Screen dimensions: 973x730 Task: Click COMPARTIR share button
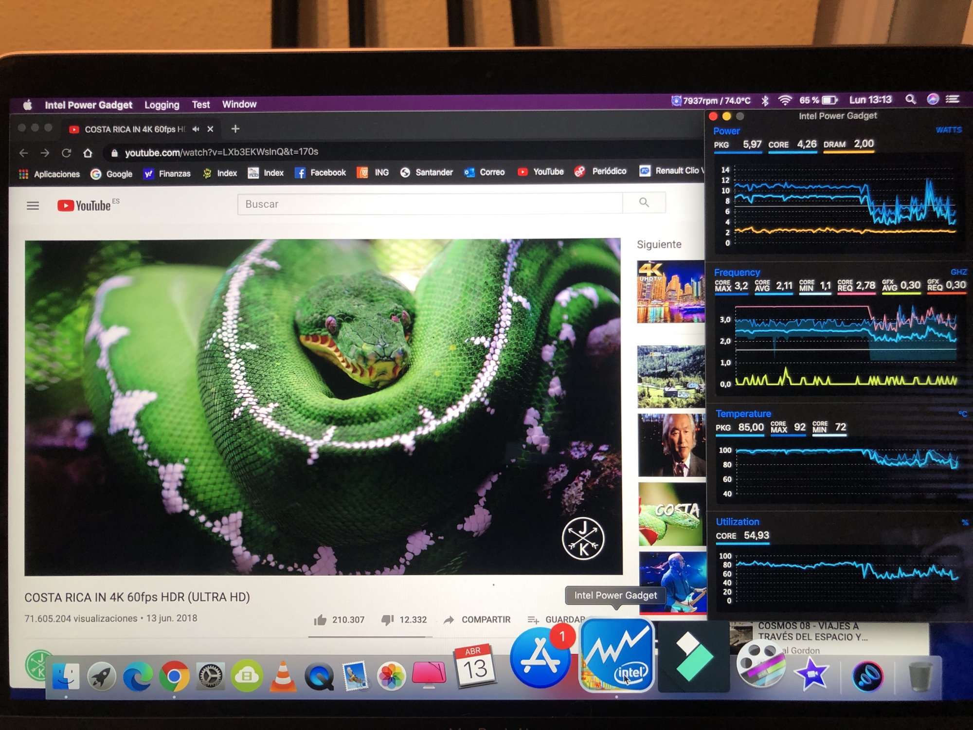pos(485,620)
